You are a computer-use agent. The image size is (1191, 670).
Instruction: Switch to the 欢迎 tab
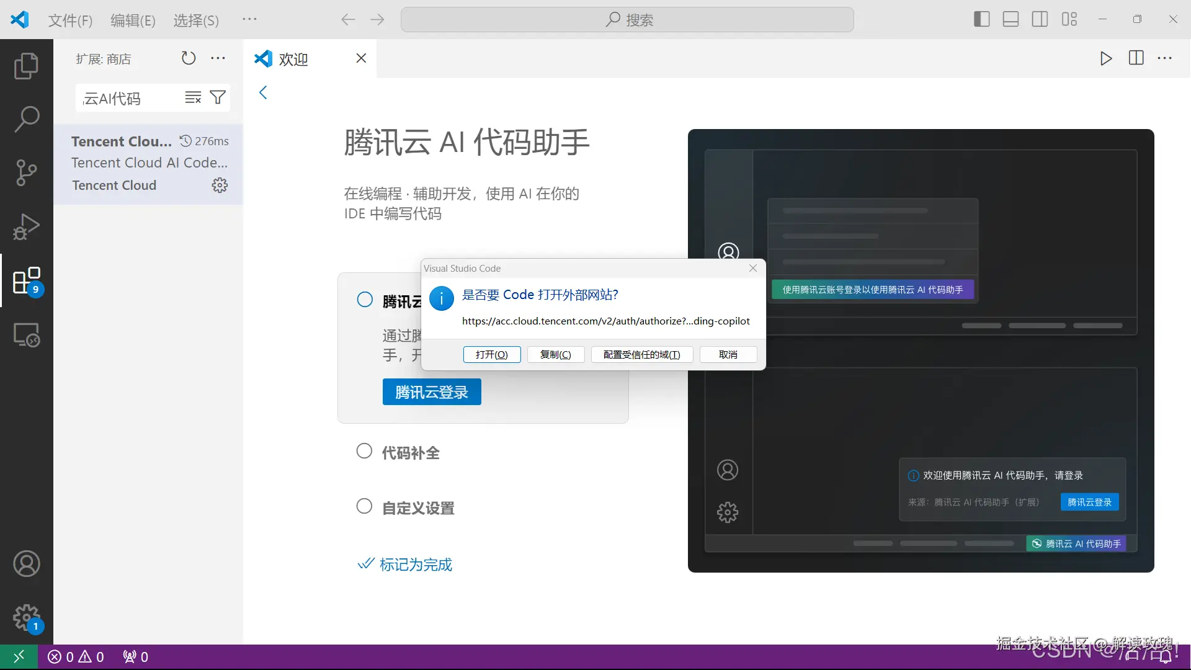pyautogui.click(x=292, y=58)
